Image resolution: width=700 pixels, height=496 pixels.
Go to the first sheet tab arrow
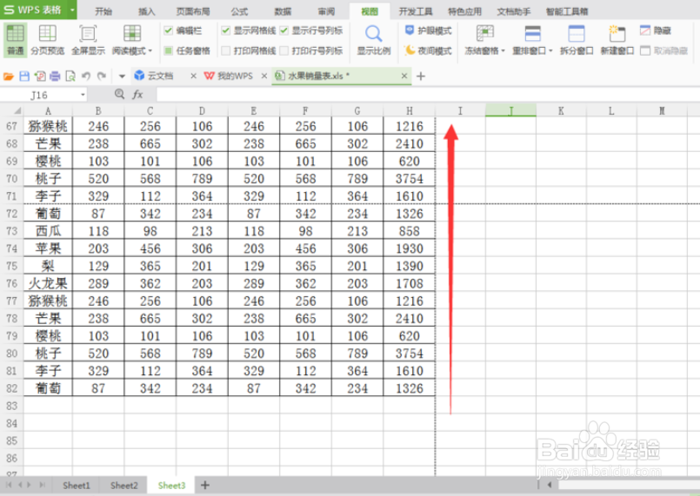pos(9,485)
